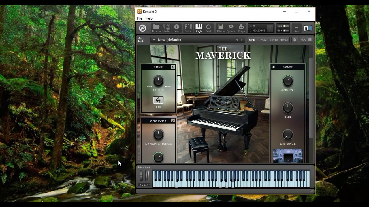Image resolution: width=369 pixels, height=207 pixels.
Task: Select rack page 17-32
Action: click(263, 40)
